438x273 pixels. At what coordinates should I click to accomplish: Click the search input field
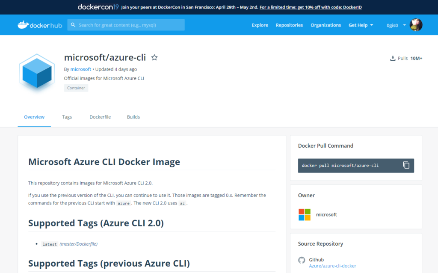click(126, 25)
